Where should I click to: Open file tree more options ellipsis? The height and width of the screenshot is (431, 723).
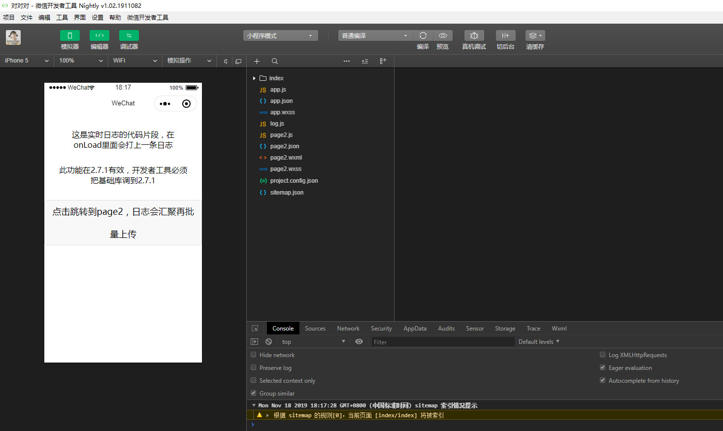[x=347, y=61]
